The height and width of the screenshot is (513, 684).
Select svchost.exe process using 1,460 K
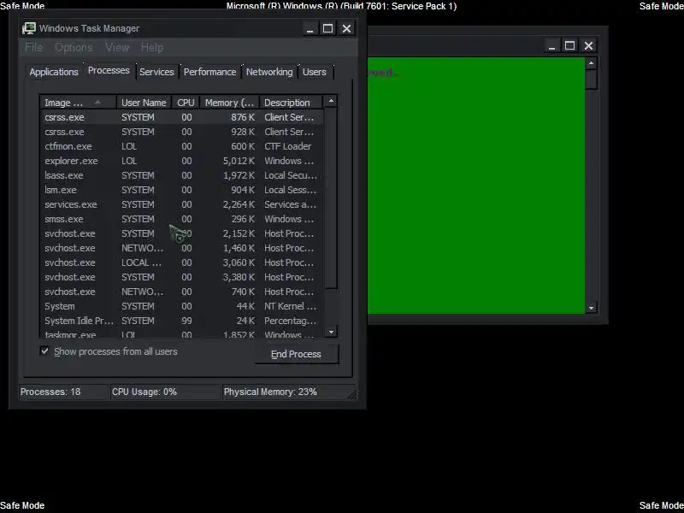pyautogui.click(x=182, y=248)
